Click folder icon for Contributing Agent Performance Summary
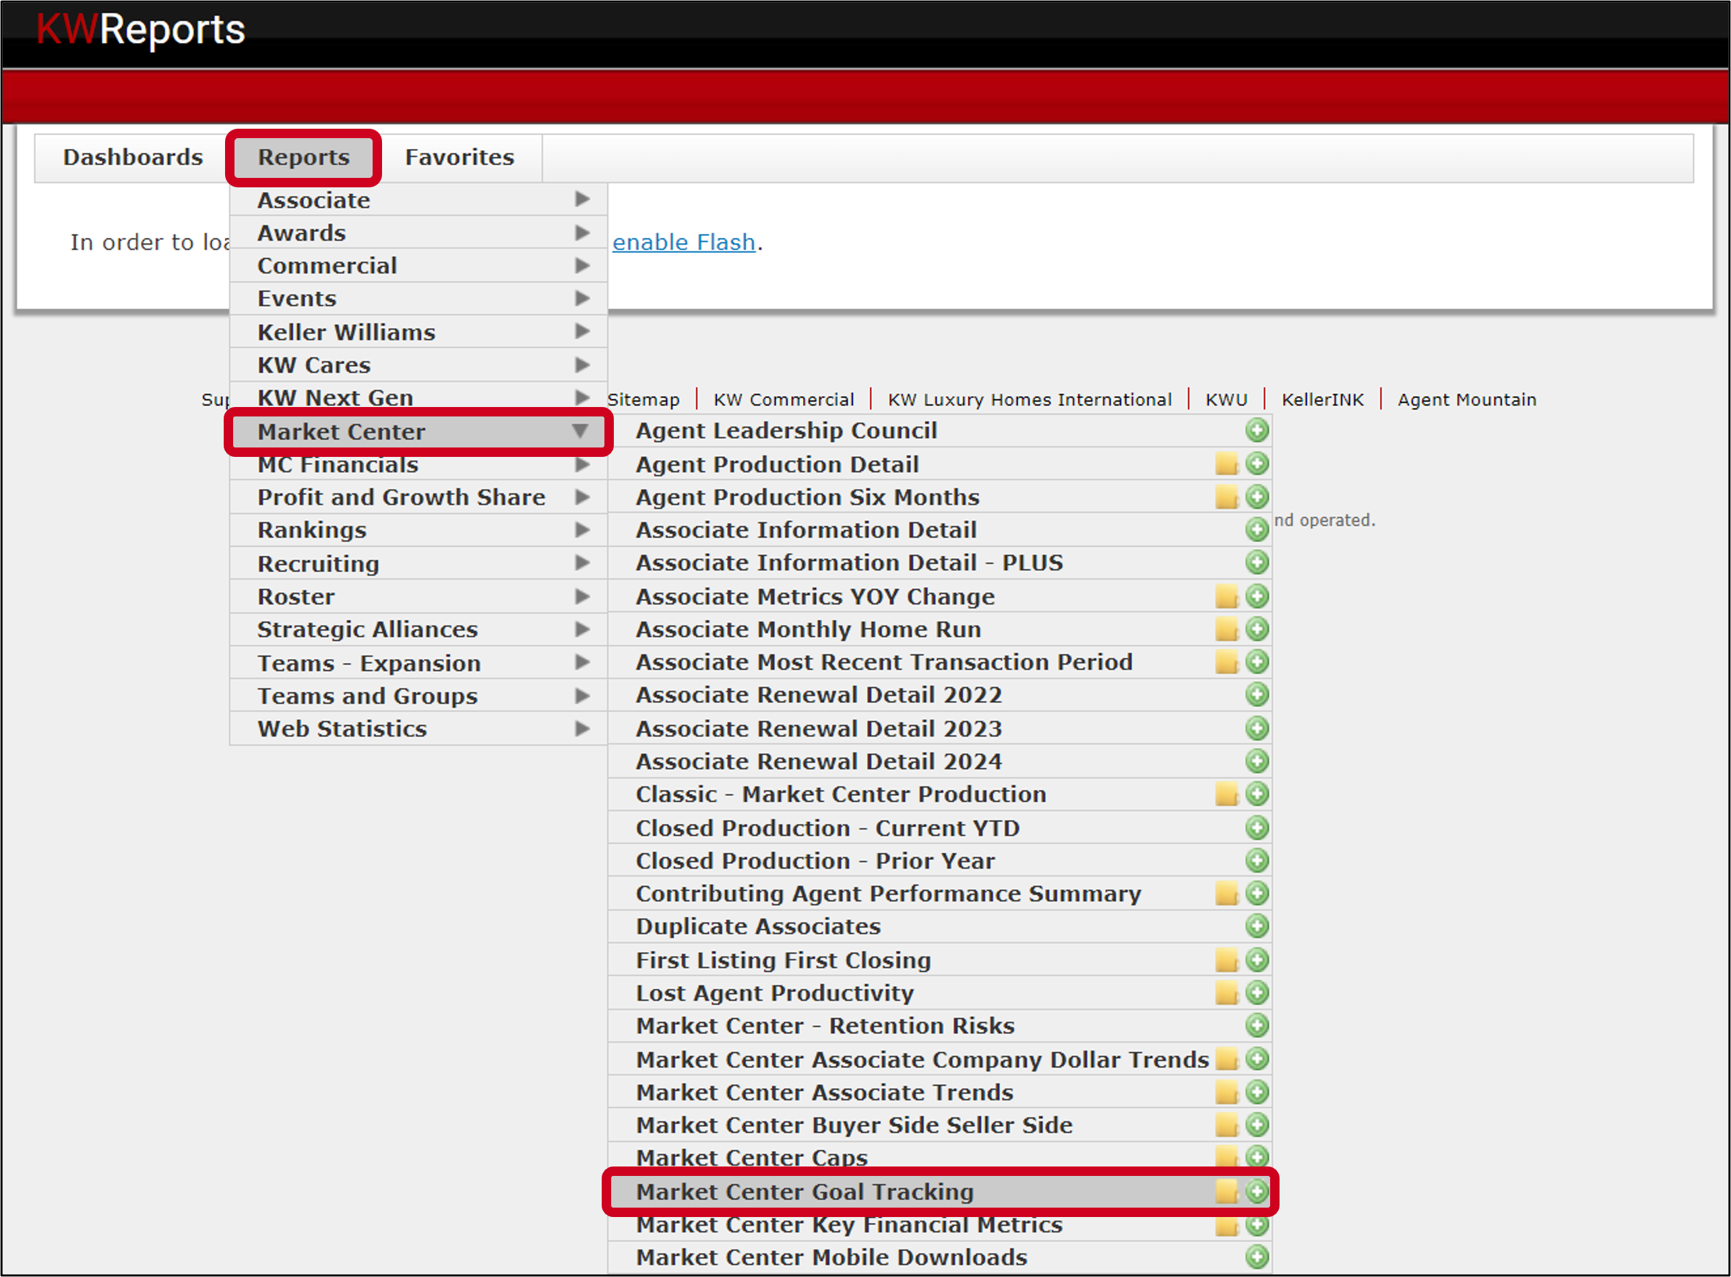1731x1277 pixels. pos(1226,894)
